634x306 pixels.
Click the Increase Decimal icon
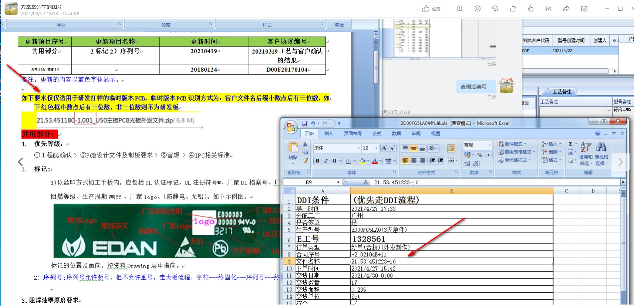467,163
